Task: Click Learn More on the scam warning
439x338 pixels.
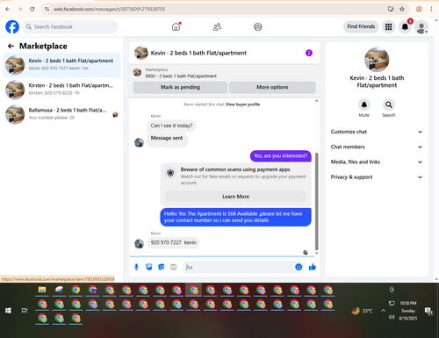Action: tap(235, 197)
